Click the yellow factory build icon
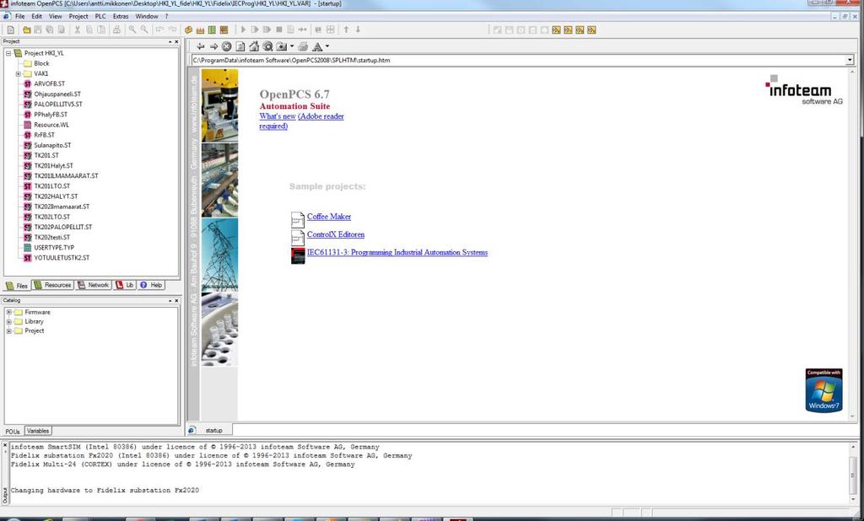Viewport: 864px width, 521px height. point(200,30)
